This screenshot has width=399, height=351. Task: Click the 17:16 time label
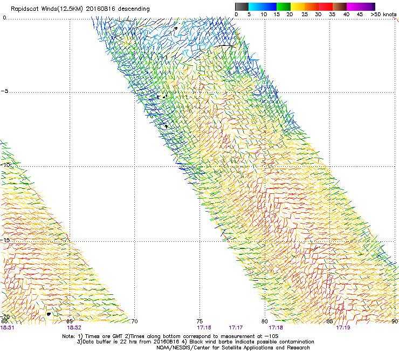pyautogui.click(x=204, y=328)
